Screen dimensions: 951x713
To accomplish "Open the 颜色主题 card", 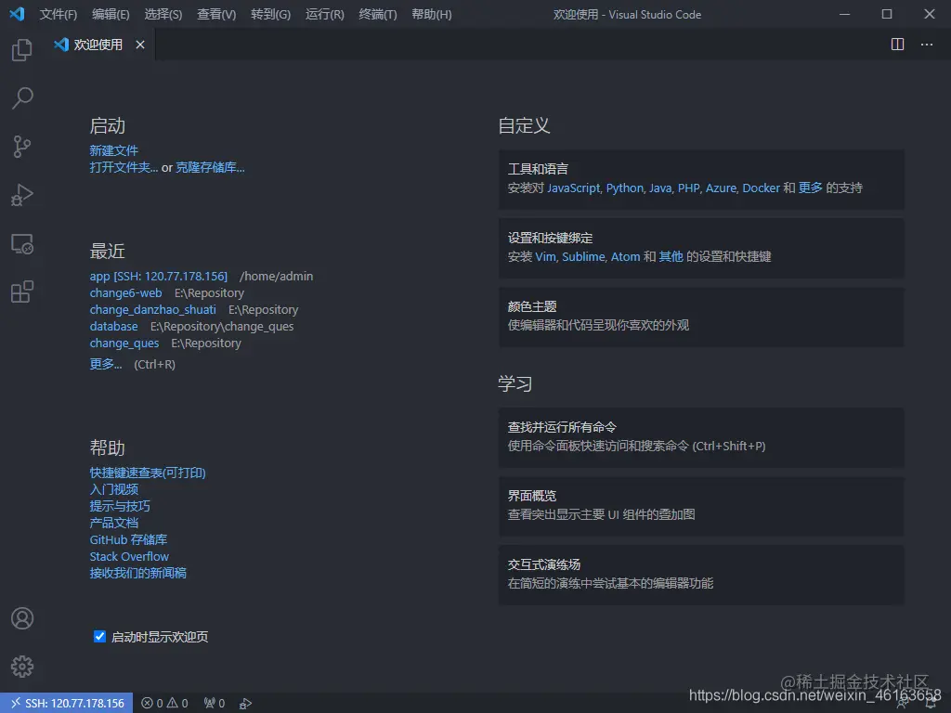I will 701,317.
